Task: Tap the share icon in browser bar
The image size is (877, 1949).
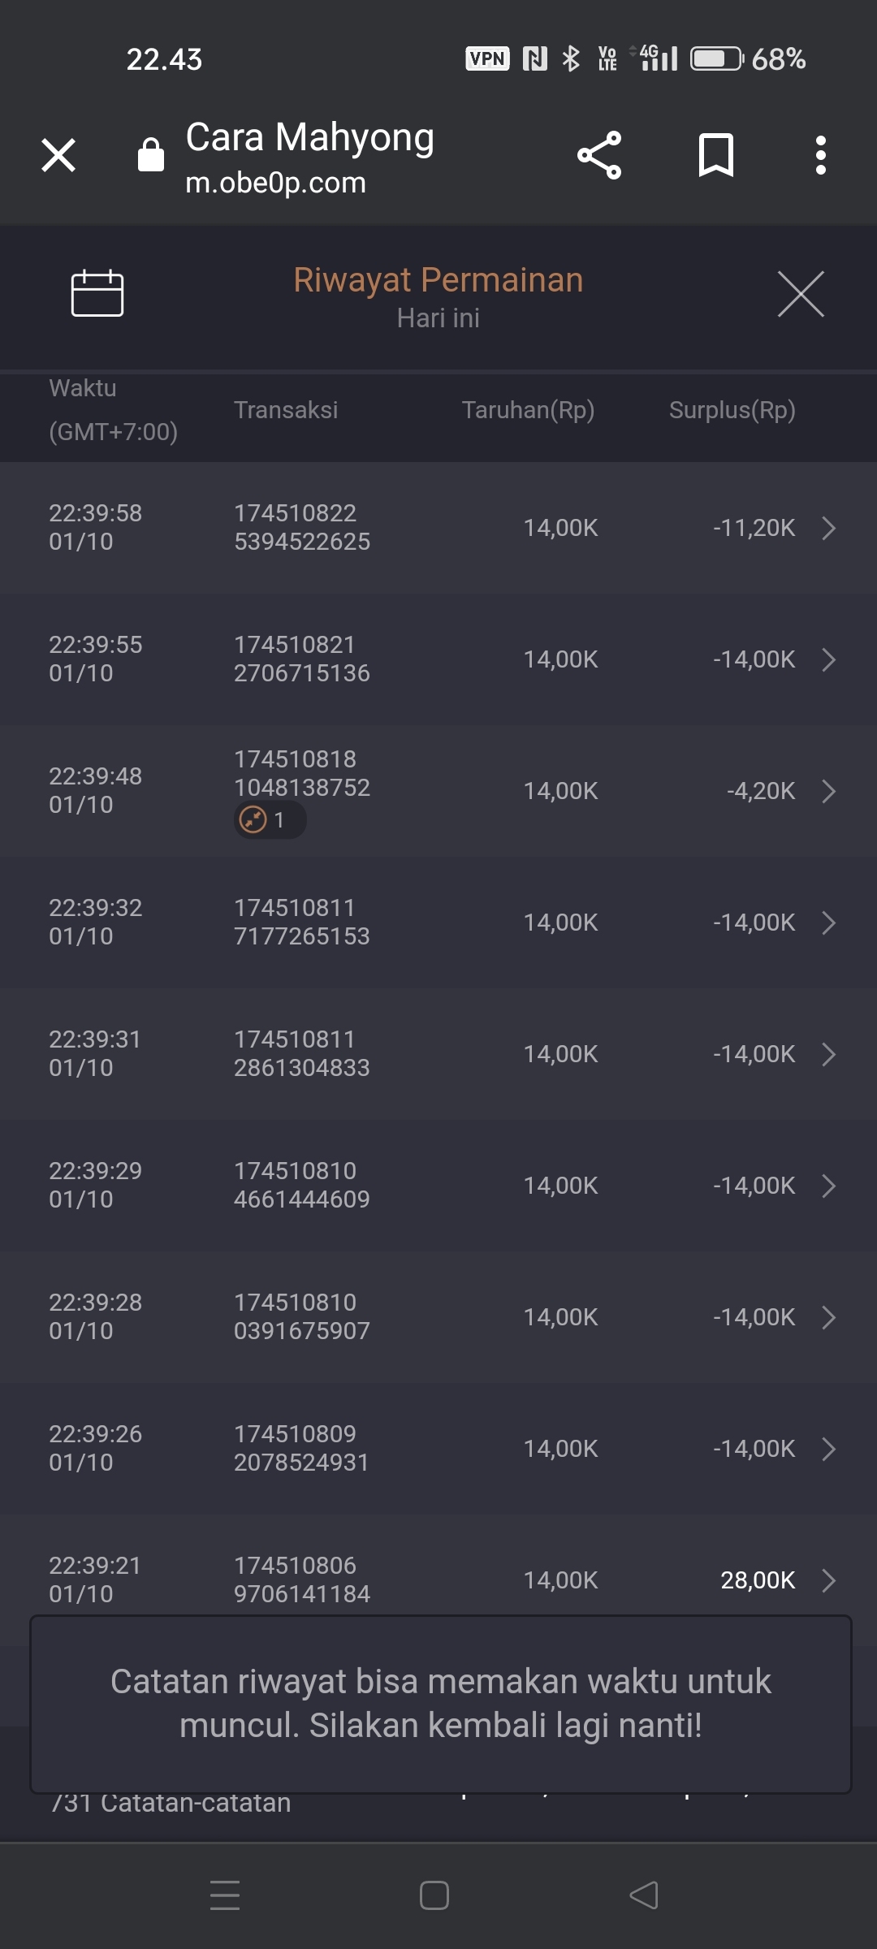Action: (599, 155)
